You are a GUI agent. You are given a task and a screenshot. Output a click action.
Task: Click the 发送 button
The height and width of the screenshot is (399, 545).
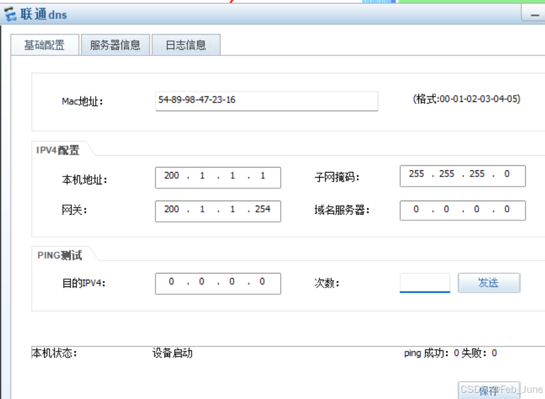tap(489, 282)
